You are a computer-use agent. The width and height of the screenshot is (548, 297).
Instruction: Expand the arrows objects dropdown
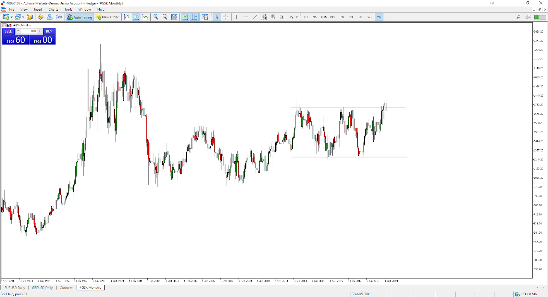pyautogui.click(x=297, y=17)
